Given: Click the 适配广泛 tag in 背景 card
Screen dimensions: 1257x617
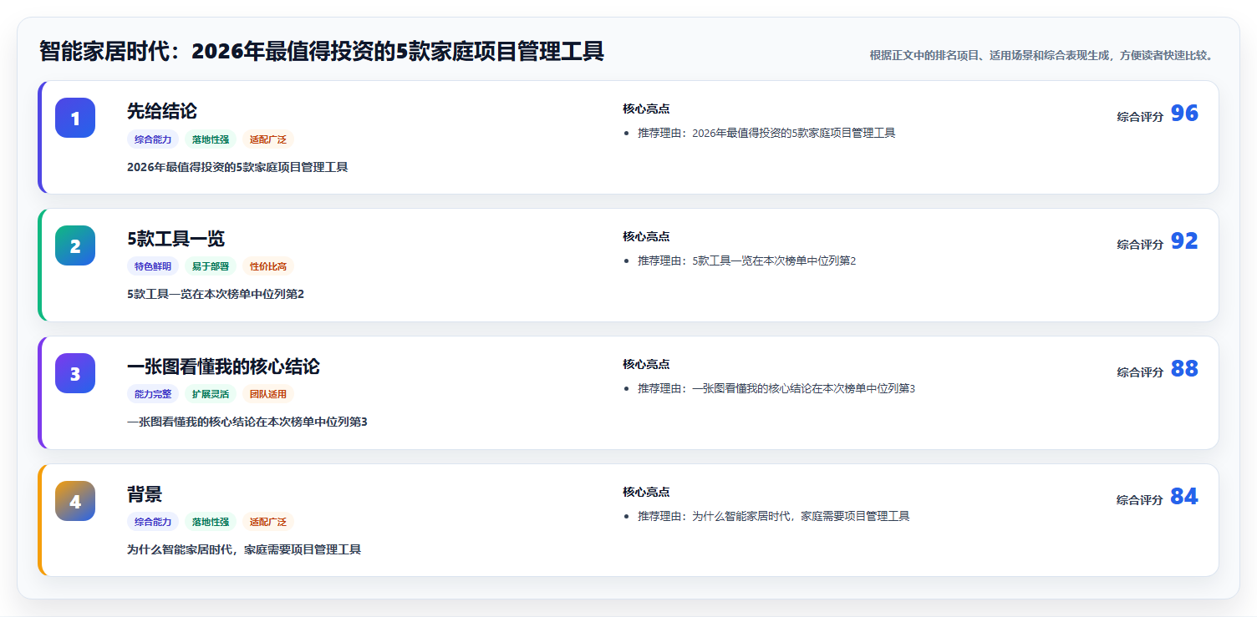Looking at the screenshot, I should click(268, 522).
